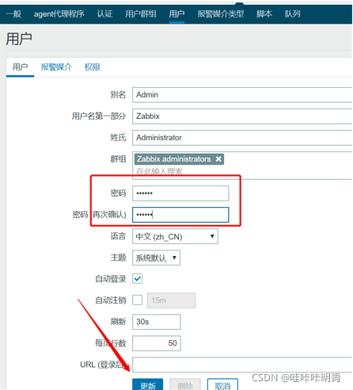The image size is (353, 390).
Task: Click the 取消 cancel button
Action: coord(222,384)
